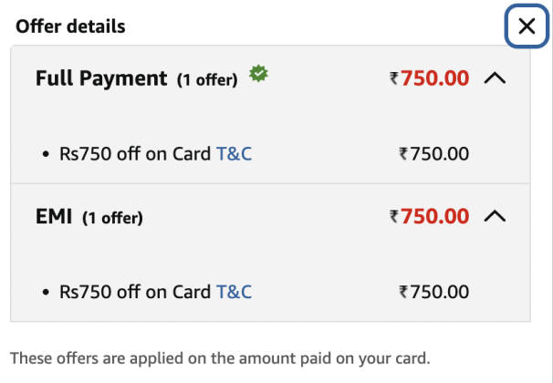Click red ₹750.00 total in EMI header
Viewport: 553px width, 383px height.
[x=429, y=217]
